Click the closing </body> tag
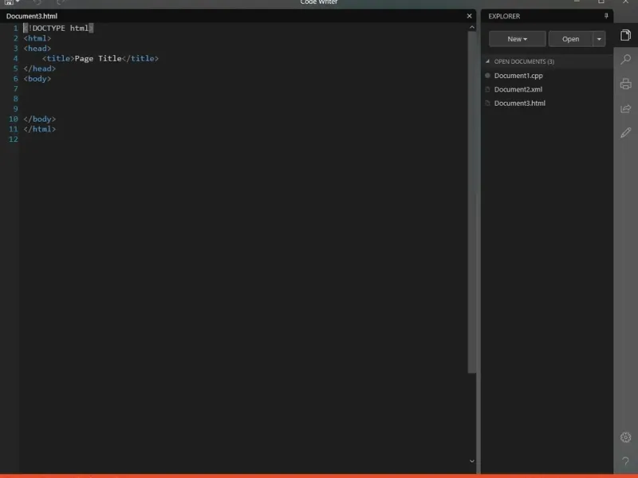Image resolution: width=638 pixels, height=478 pixels. 39,119
